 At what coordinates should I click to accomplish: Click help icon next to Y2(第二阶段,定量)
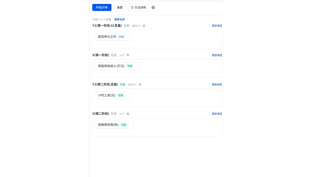pyautogui.click(x=140, y=84)
